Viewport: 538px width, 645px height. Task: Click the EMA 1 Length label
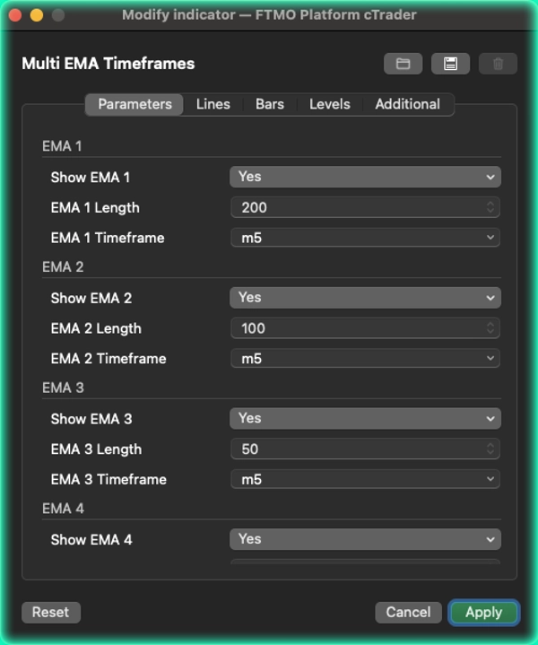[95, 208]
